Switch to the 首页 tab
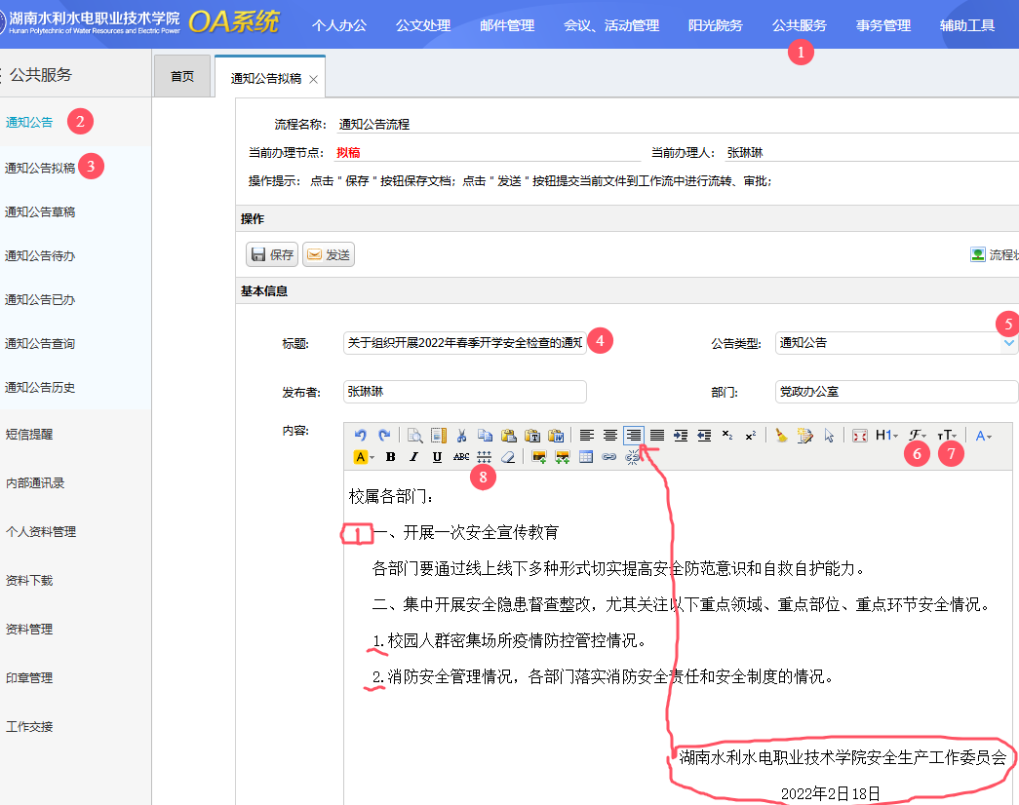 [182, 77]
